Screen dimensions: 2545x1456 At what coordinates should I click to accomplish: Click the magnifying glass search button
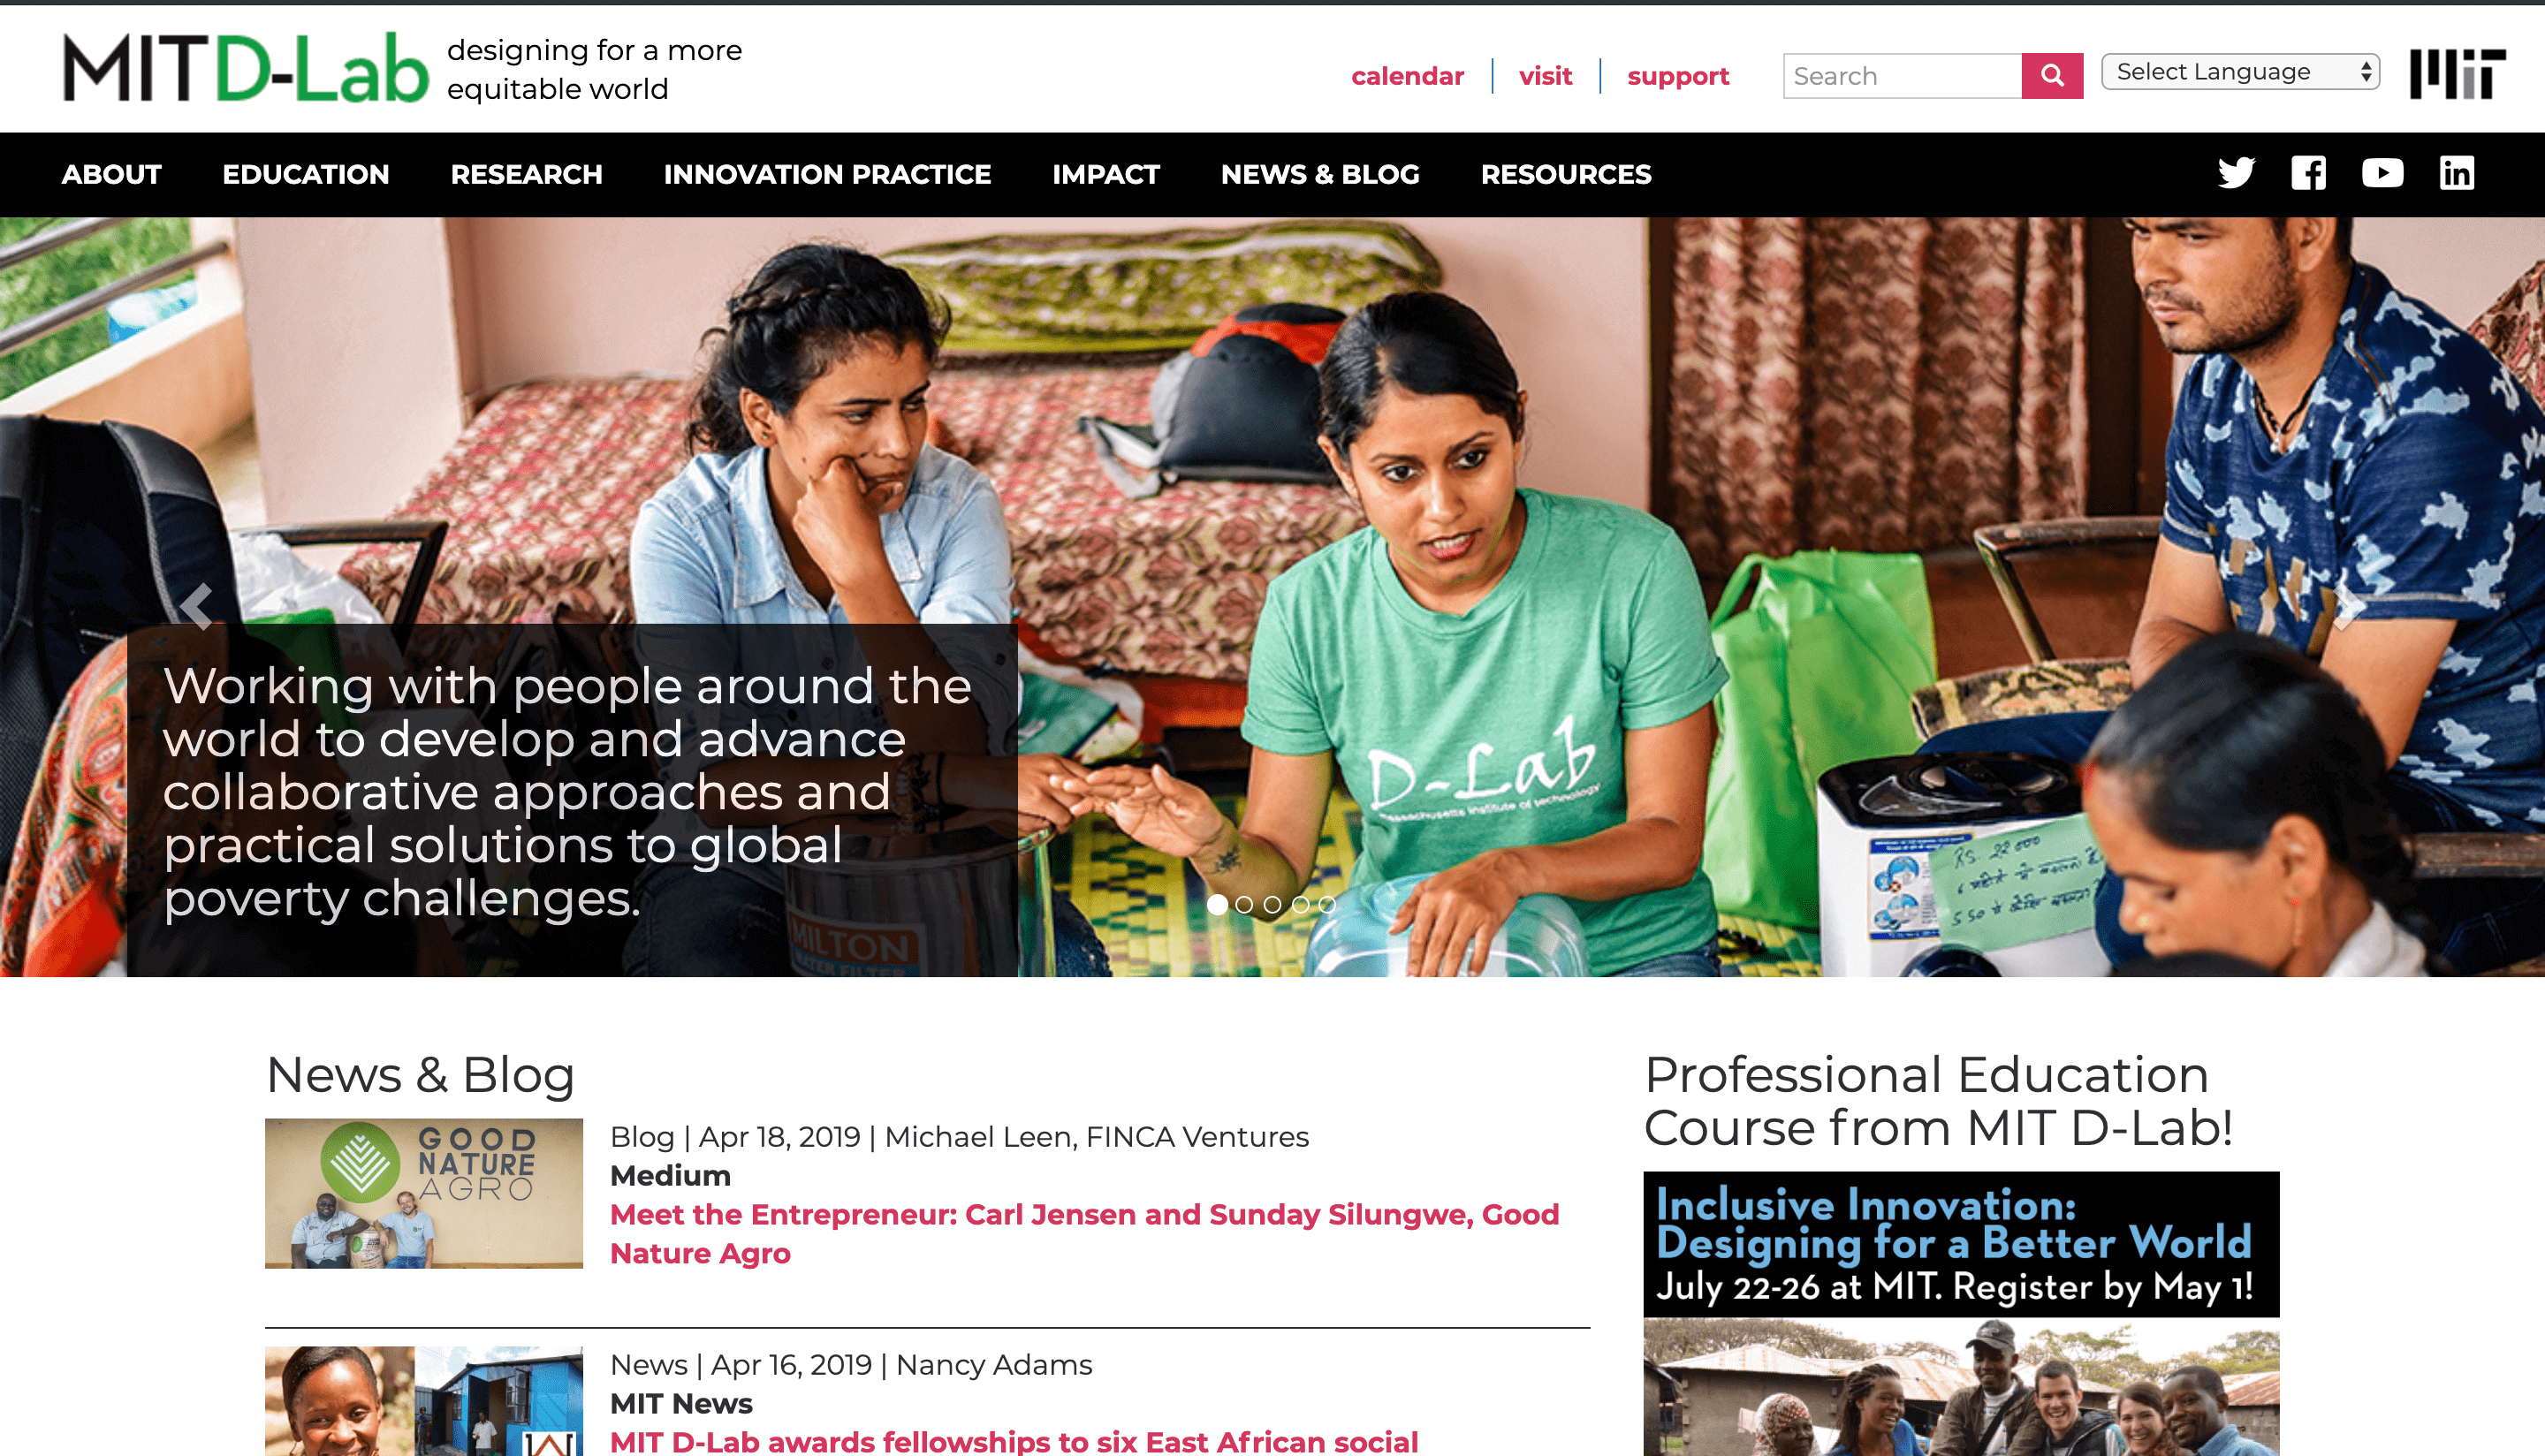point(2052,76)
